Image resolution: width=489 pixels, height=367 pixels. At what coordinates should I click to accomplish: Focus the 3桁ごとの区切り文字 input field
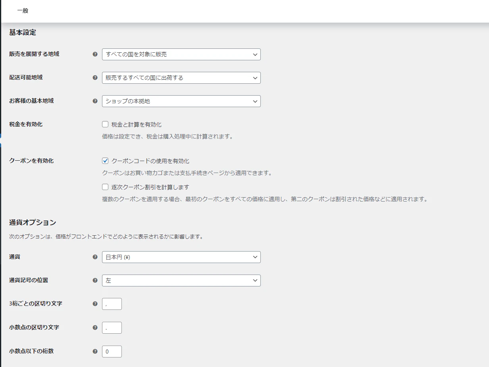coord(112,304)
